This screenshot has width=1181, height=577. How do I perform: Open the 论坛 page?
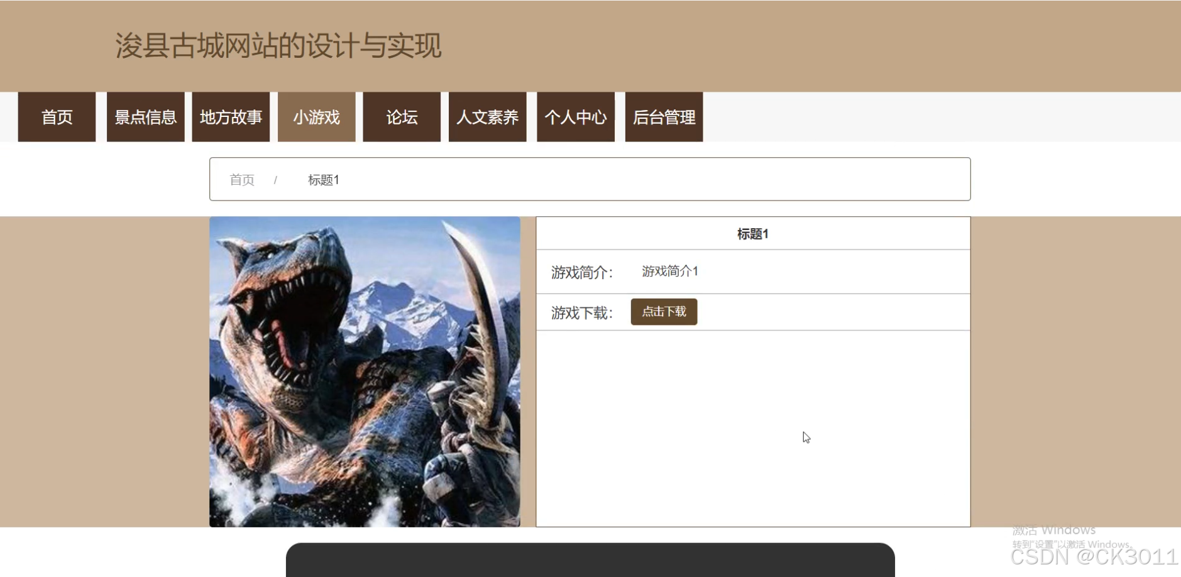[402, 117]
